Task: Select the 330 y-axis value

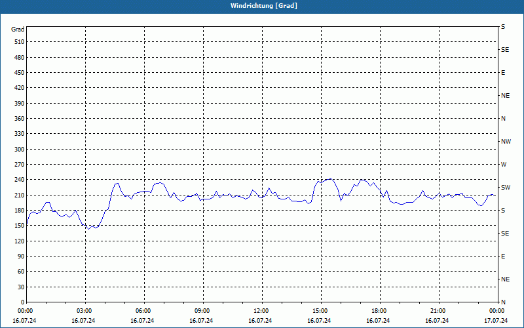Action: tap(20, 134)
